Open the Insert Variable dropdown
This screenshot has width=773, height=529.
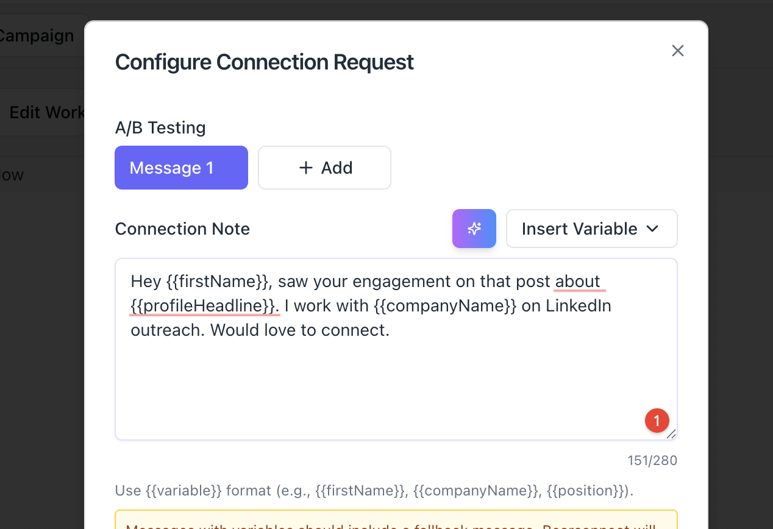591,229
